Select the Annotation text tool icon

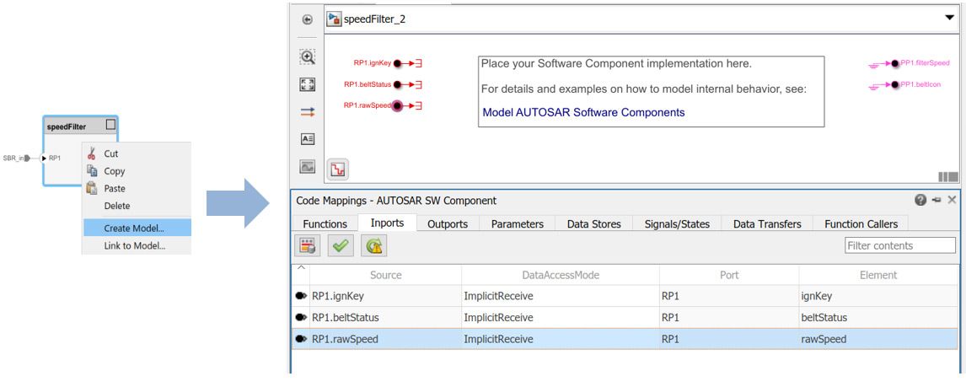[x=308, y=140]
